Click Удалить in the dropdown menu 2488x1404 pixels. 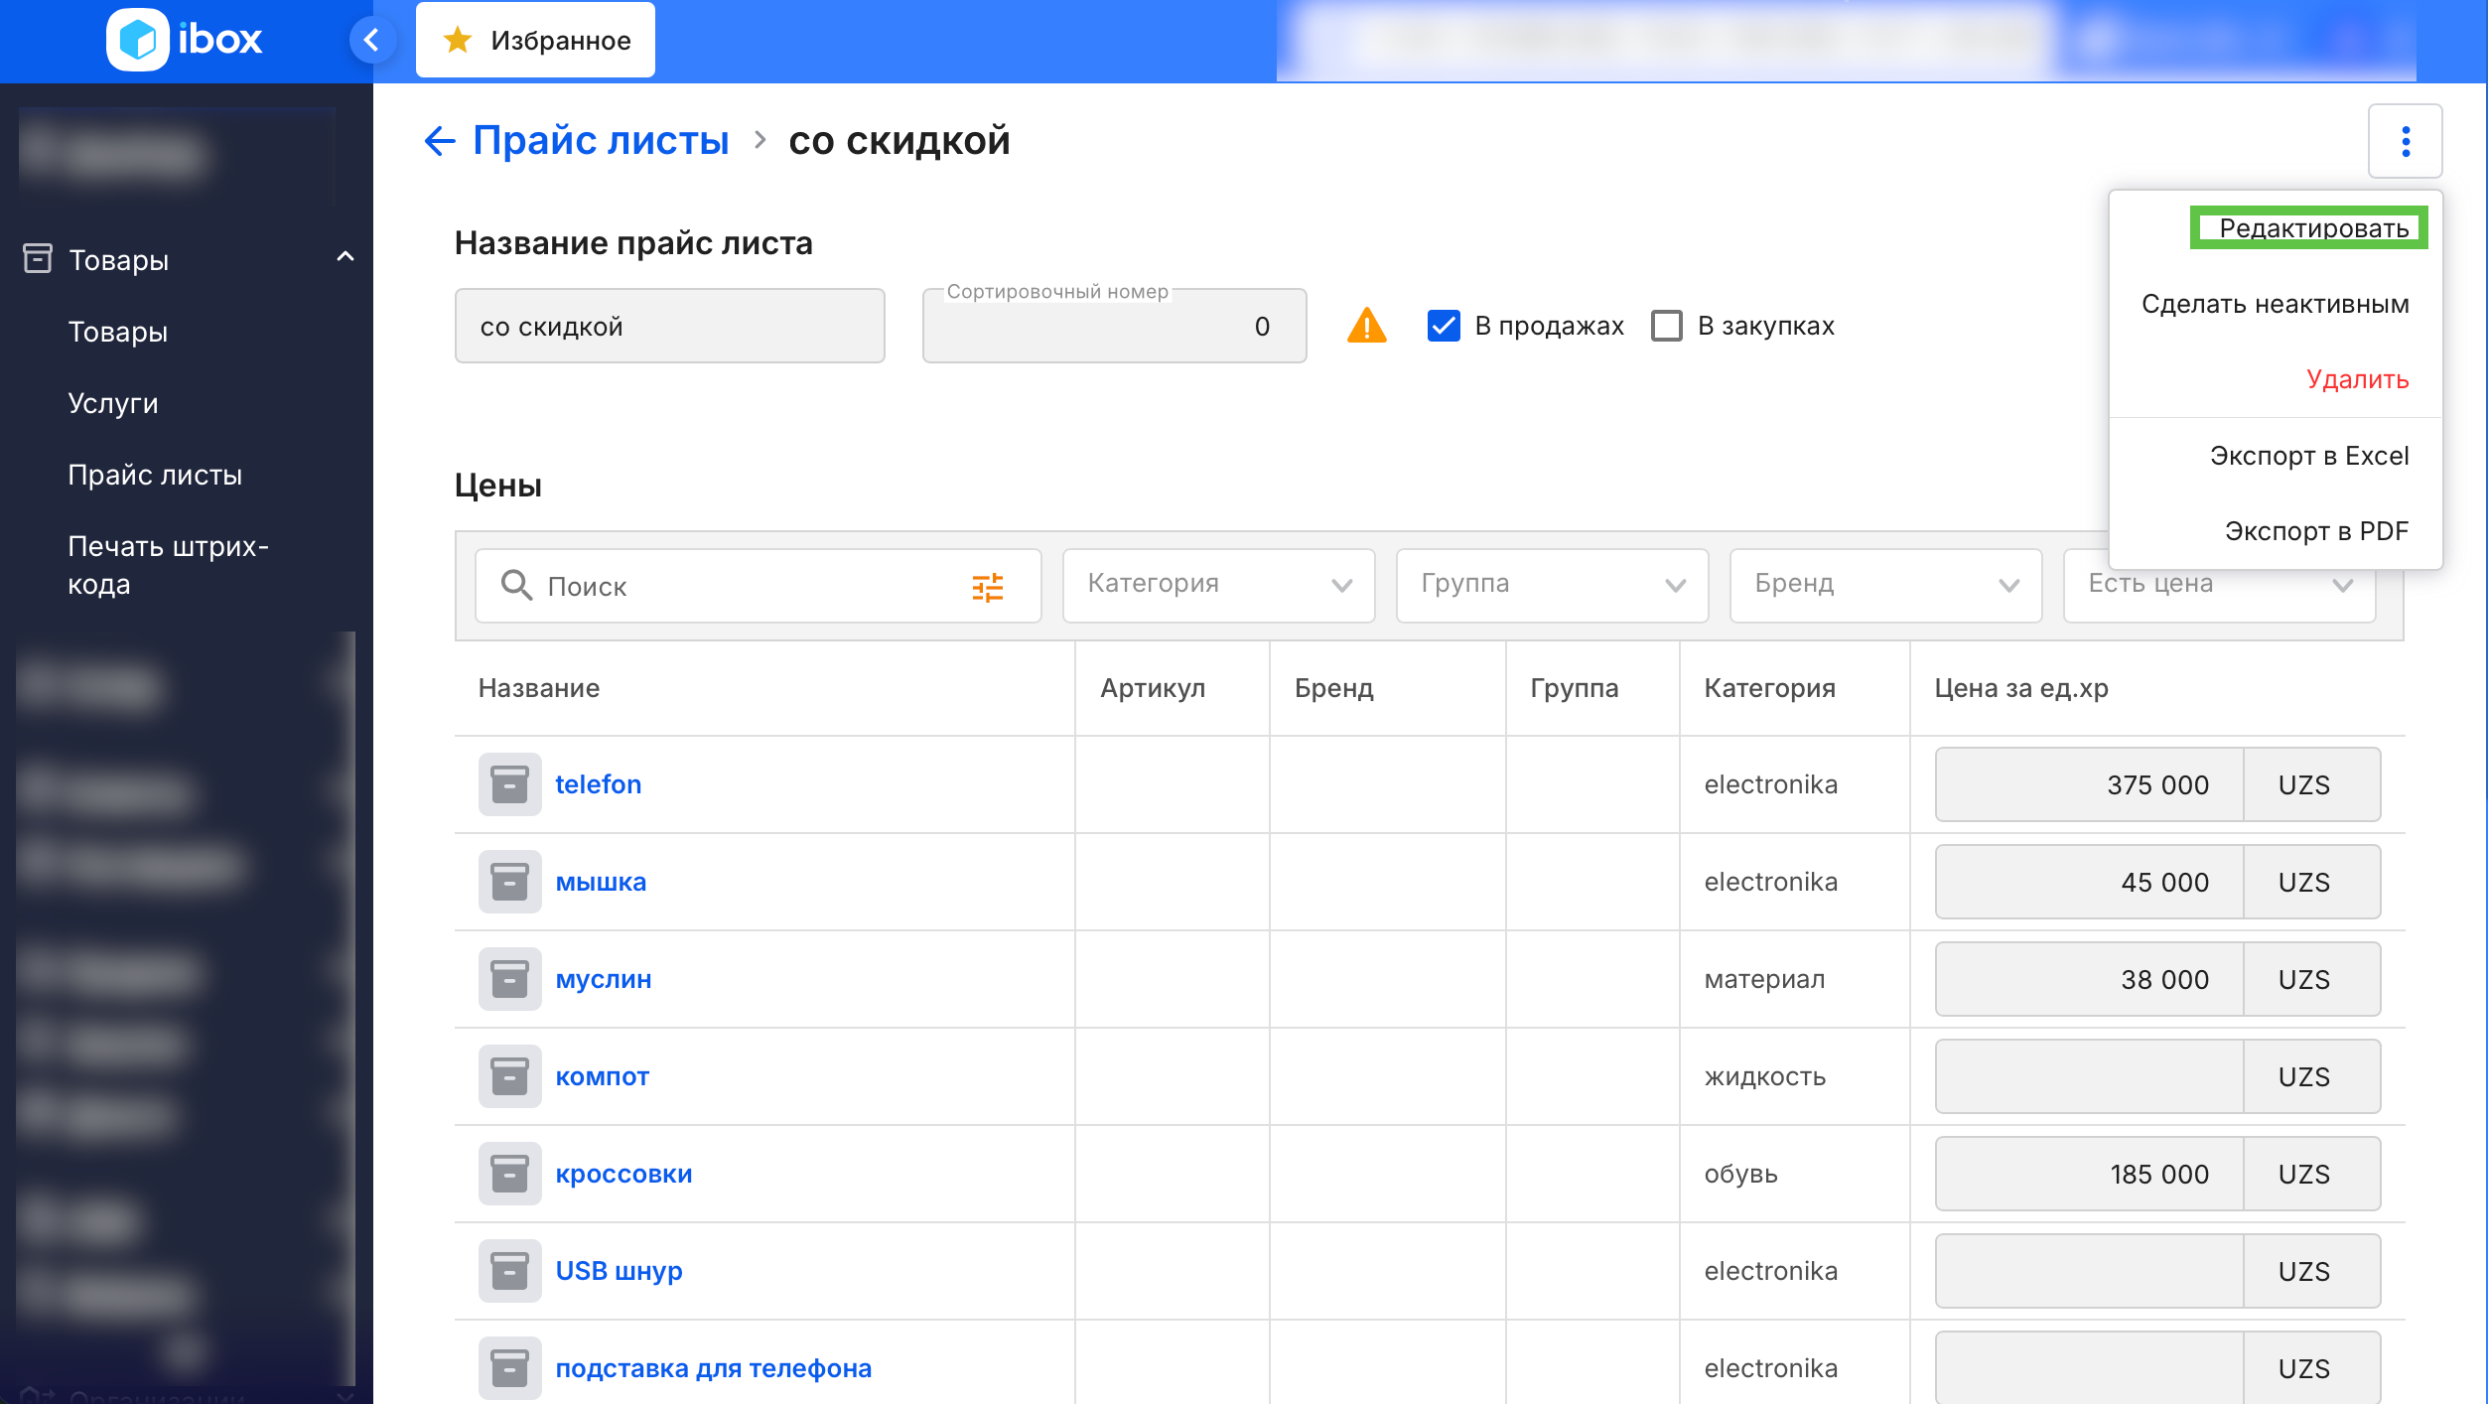(2356, 379)
